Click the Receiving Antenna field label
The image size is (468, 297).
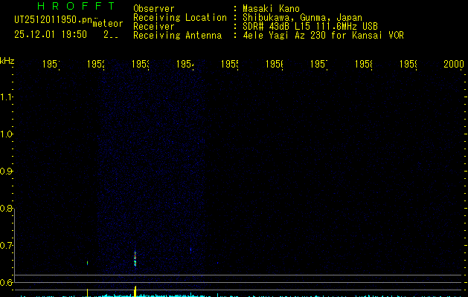[x=177, y=35]
